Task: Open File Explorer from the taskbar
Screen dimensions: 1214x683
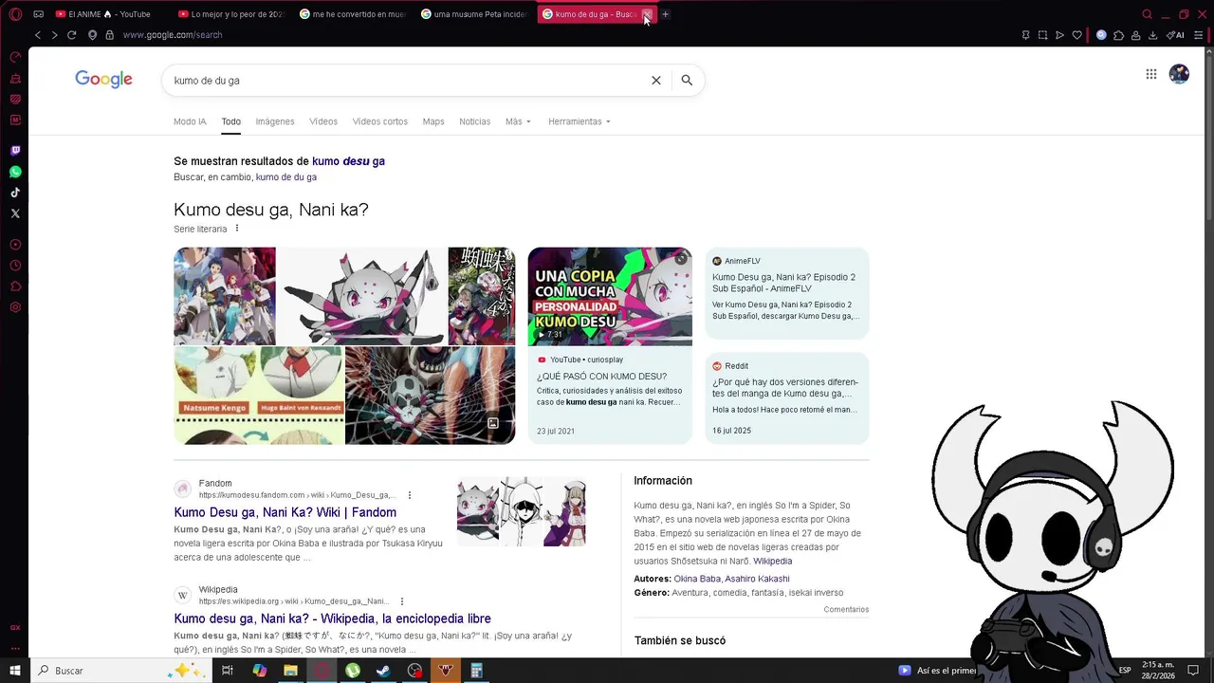Action: point(290,671)
